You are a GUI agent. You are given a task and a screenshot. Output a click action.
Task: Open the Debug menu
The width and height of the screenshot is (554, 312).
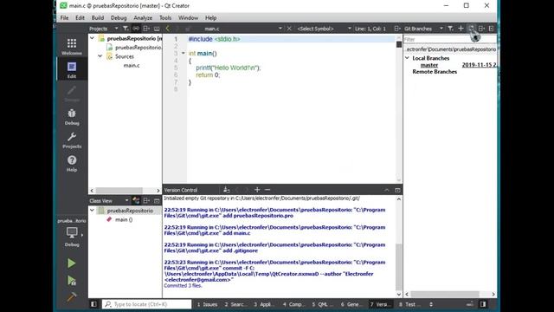pos(119,17)
